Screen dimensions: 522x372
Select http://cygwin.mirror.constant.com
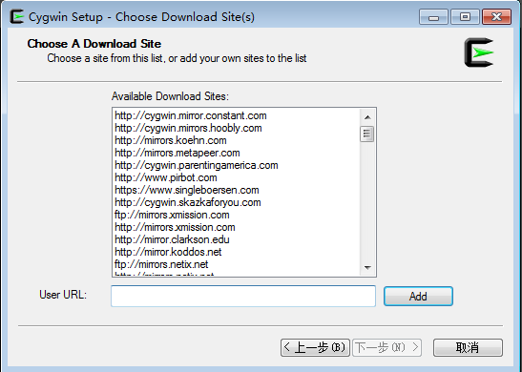click(x=191, y=115)
